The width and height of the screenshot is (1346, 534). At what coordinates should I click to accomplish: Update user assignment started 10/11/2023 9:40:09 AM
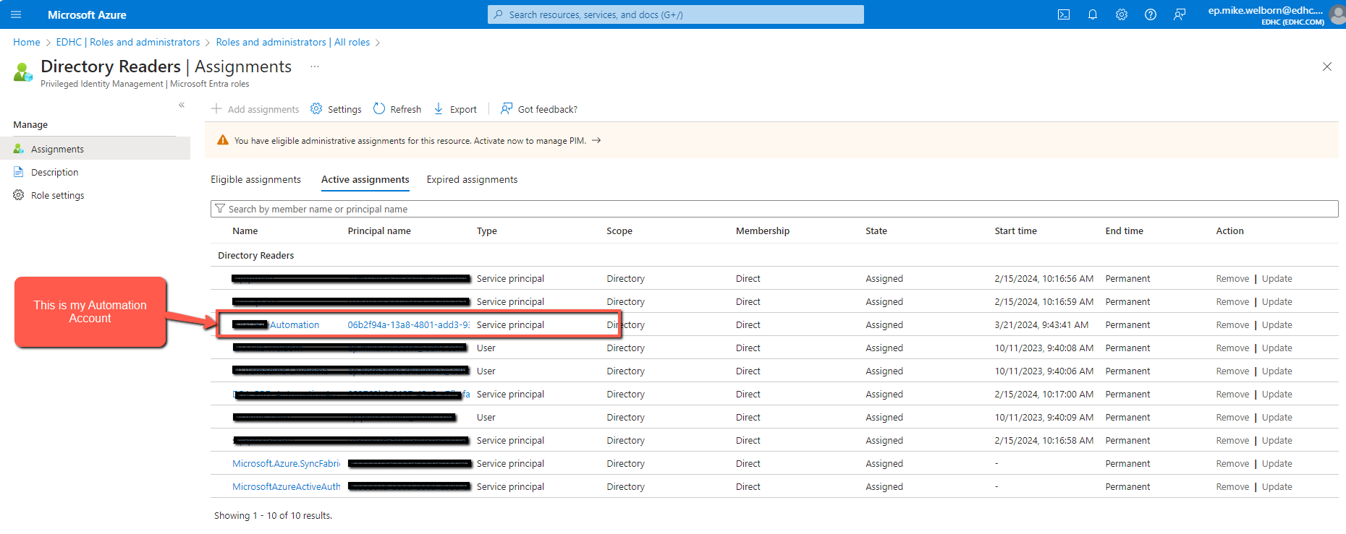tap(1277, 417)
